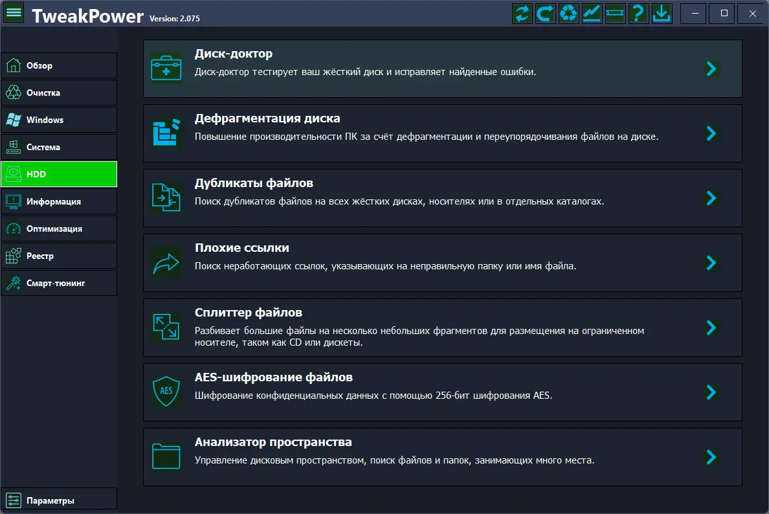Open the line chart toolbar icon
The width and height of the screenshot is (769, 514).
click(592, 14)
